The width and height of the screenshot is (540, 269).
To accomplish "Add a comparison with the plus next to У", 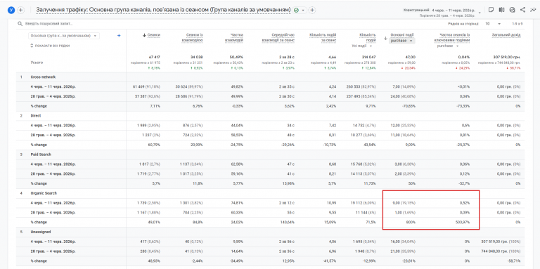I will pos(20,11).
